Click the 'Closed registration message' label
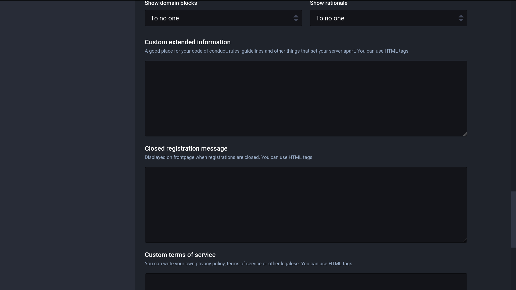This screenshot has width=516, height=290. (x=186, y=148)
